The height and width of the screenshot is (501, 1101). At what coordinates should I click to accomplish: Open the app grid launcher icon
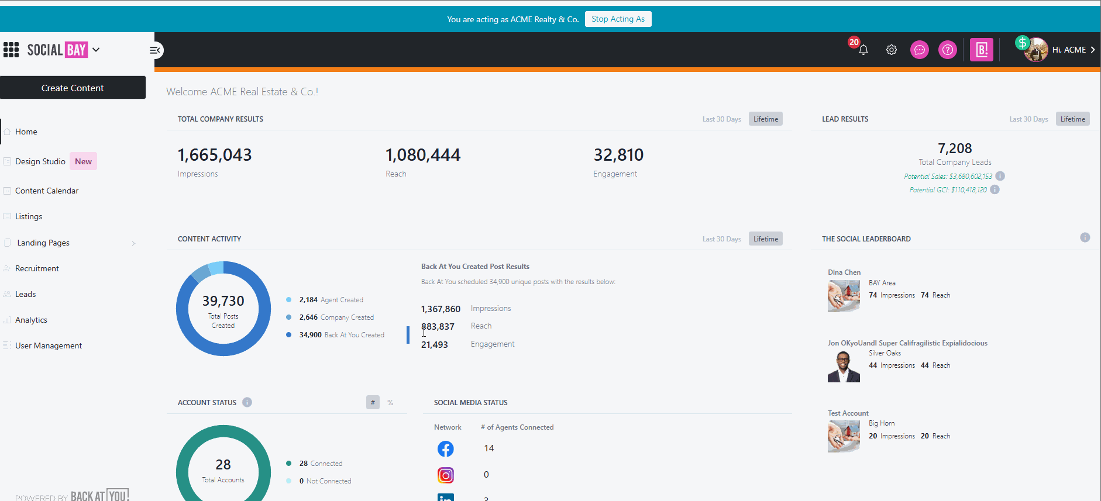pyautogui.click(x=11, y=50)
